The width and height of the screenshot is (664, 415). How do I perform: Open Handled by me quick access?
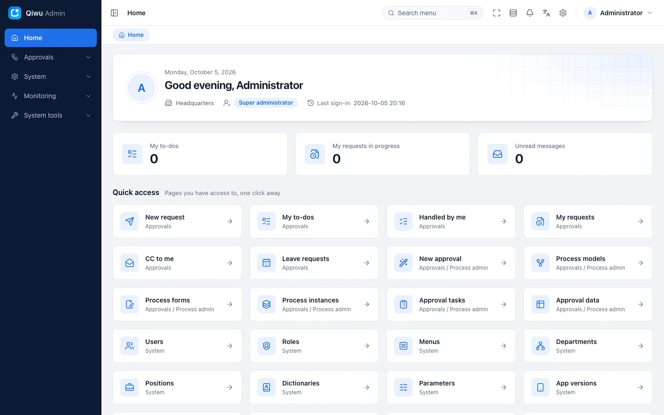(451, 221)
